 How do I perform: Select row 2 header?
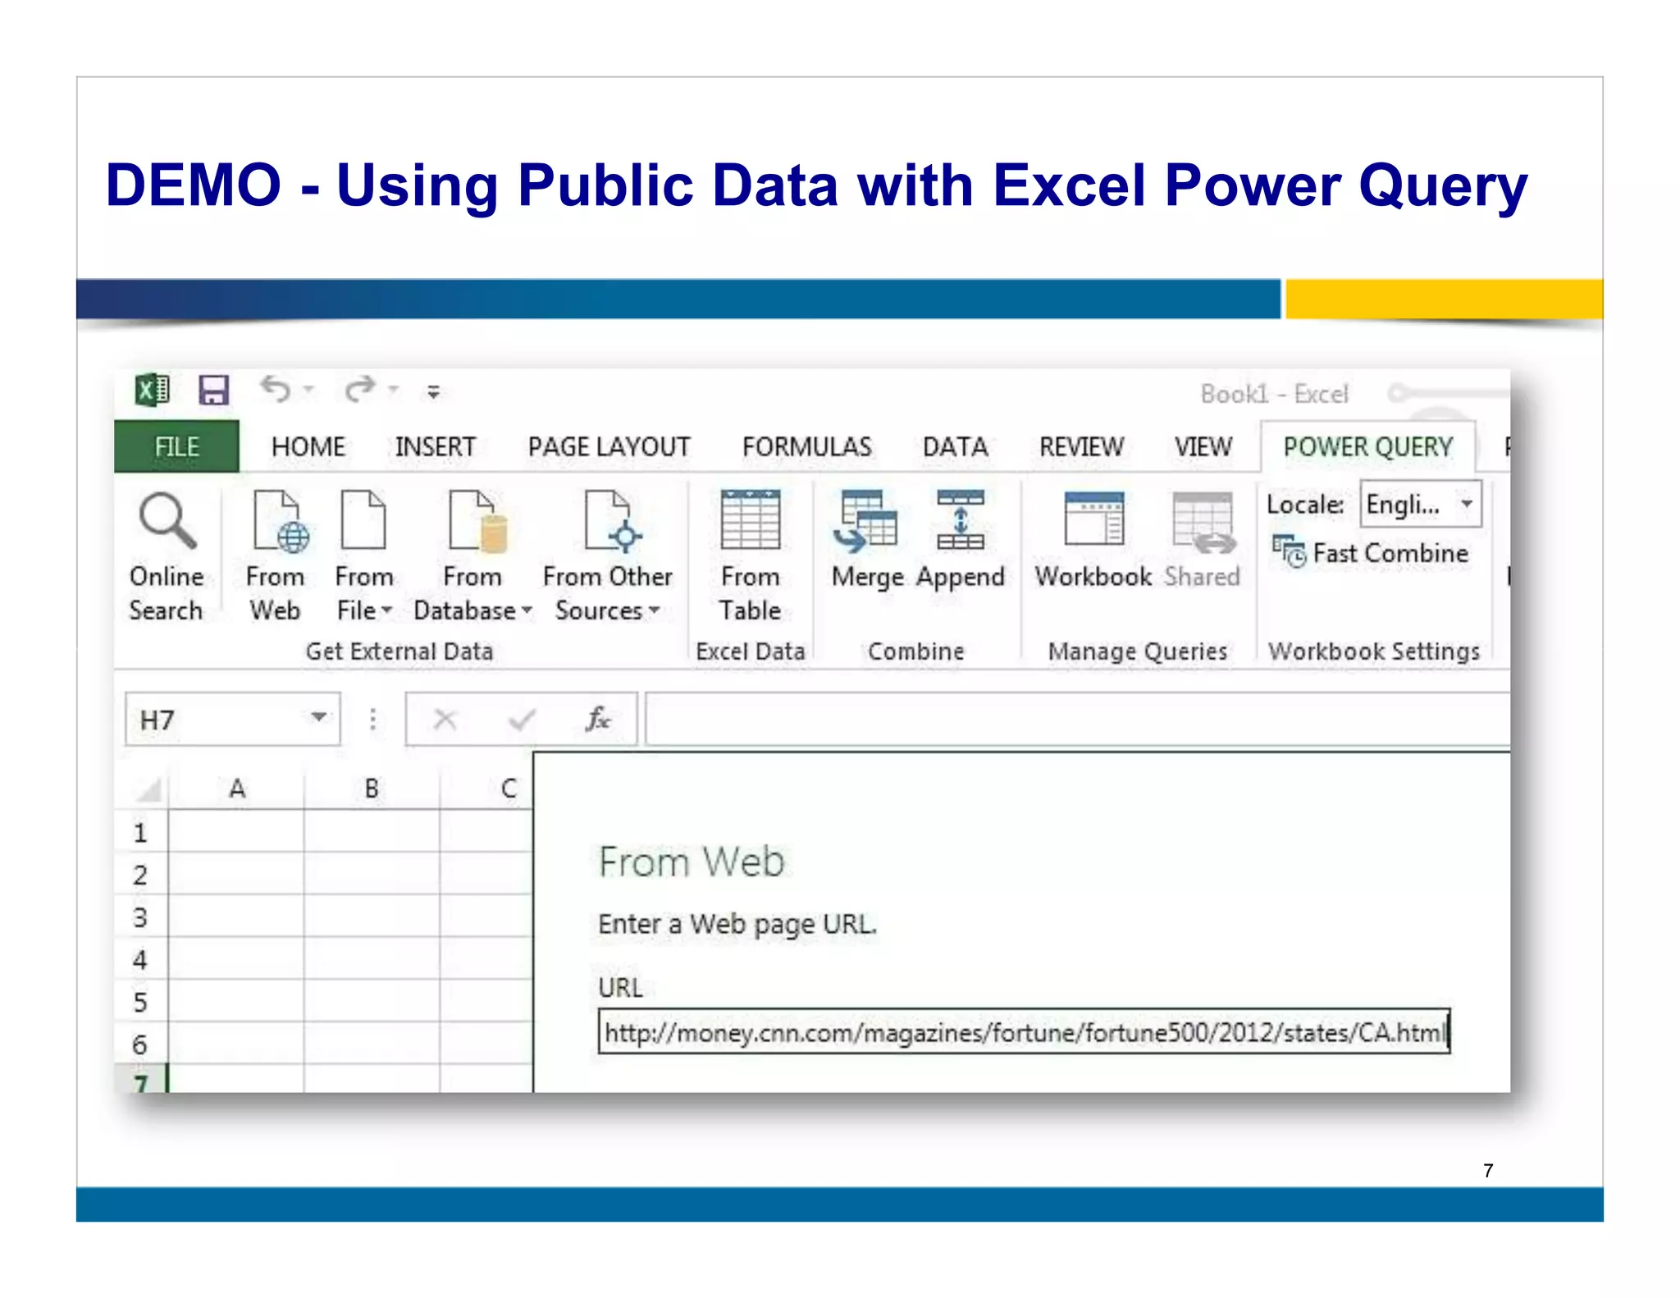[x=141, y=875]
